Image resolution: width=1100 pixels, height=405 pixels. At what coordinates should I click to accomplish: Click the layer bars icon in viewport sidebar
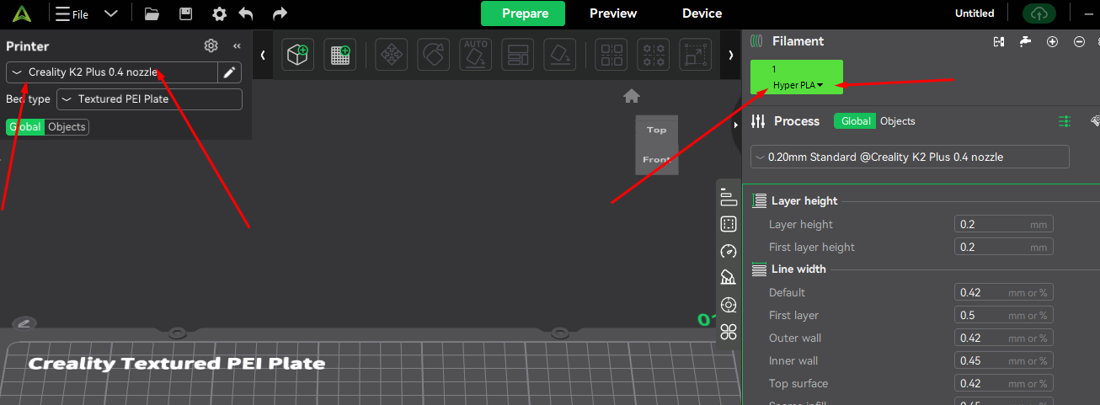point(729,198)
